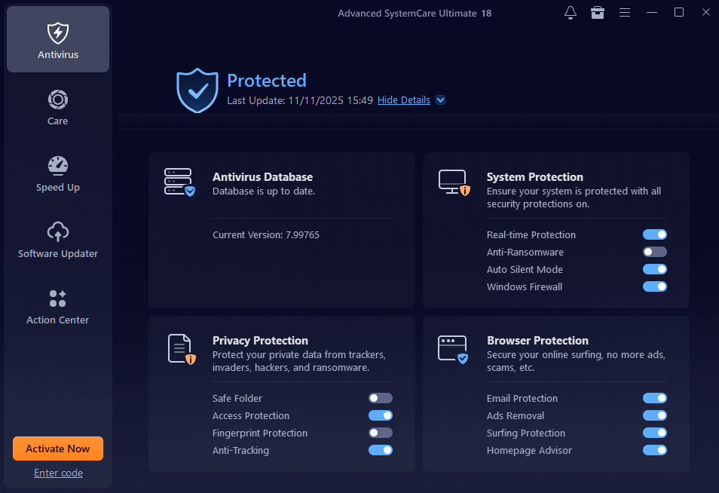The height and width of the screenshot is (493, 719).
Task: Open Action Center in the sidebar
Action: (58, 307)
